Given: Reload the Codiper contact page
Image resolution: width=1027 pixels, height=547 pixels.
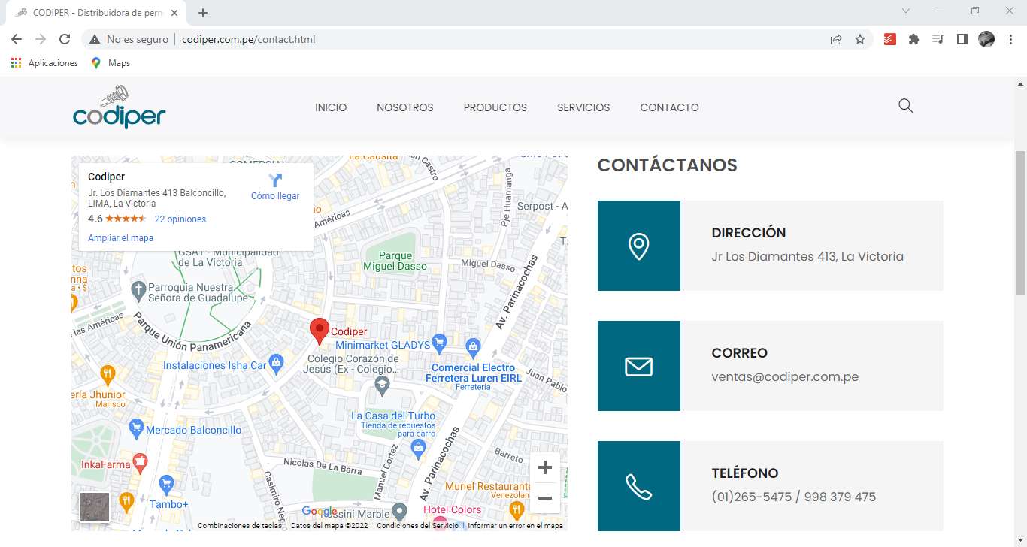Looking at the screenshot, I should 65,39.
